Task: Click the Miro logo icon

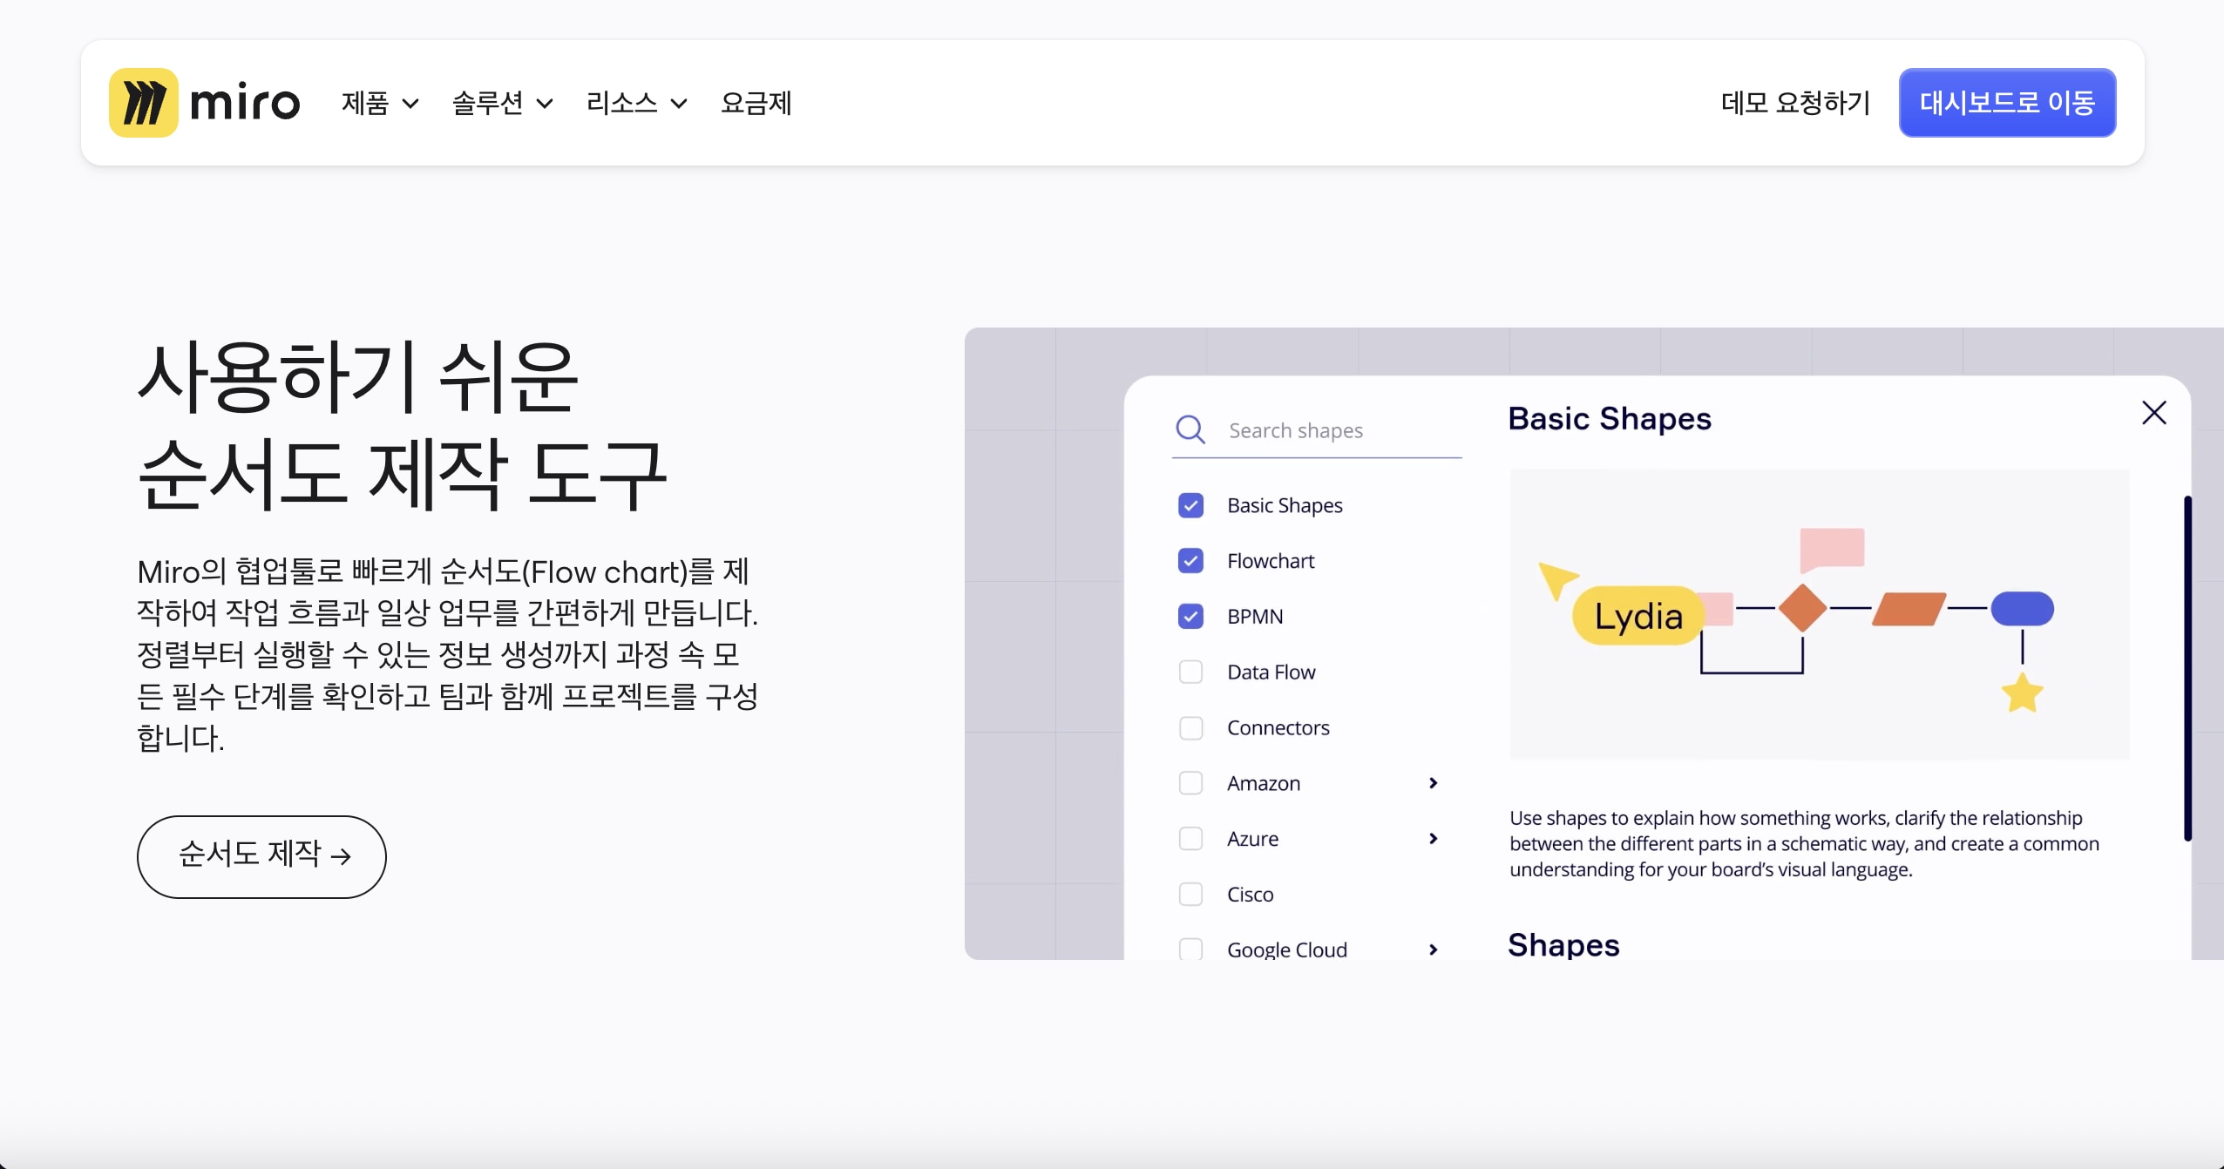Action: tap(144, 102)
